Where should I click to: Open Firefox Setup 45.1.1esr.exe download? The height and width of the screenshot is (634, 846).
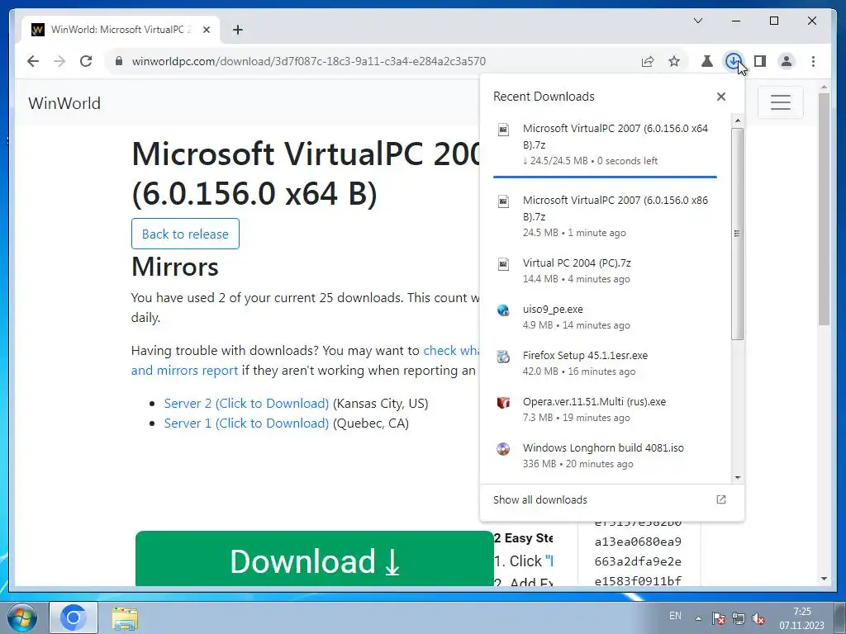coord(605,363)
